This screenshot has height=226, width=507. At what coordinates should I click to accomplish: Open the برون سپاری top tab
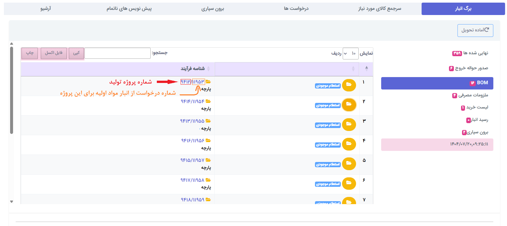(213, 9)
